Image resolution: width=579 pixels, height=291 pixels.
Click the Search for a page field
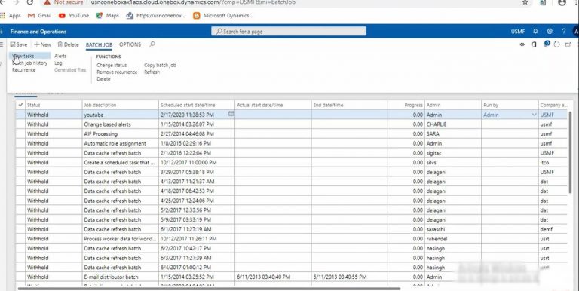pos(289,32)
